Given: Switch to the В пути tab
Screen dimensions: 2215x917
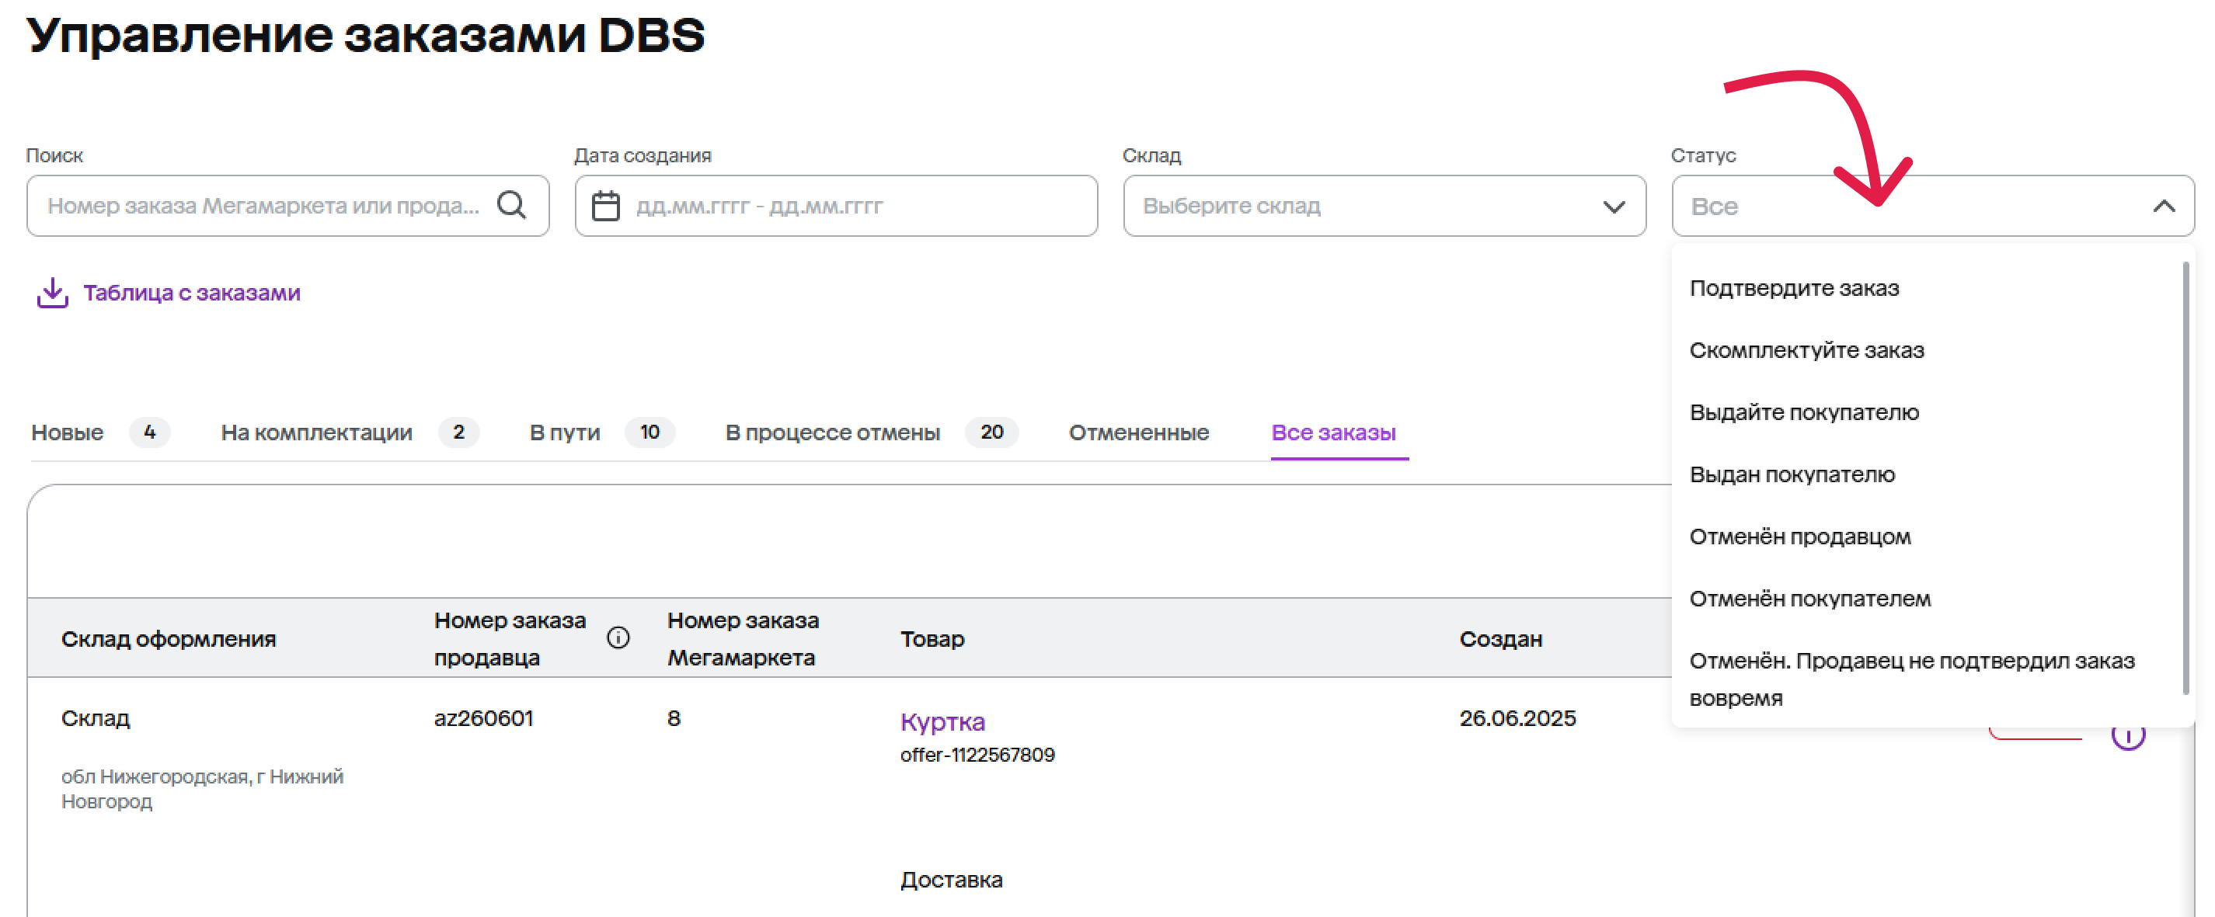Looking at the screenshot, I should [564, 432].
